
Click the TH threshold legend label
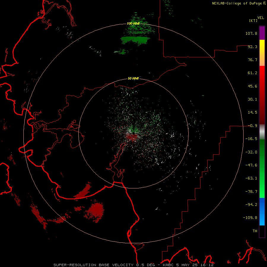point(255,231)
